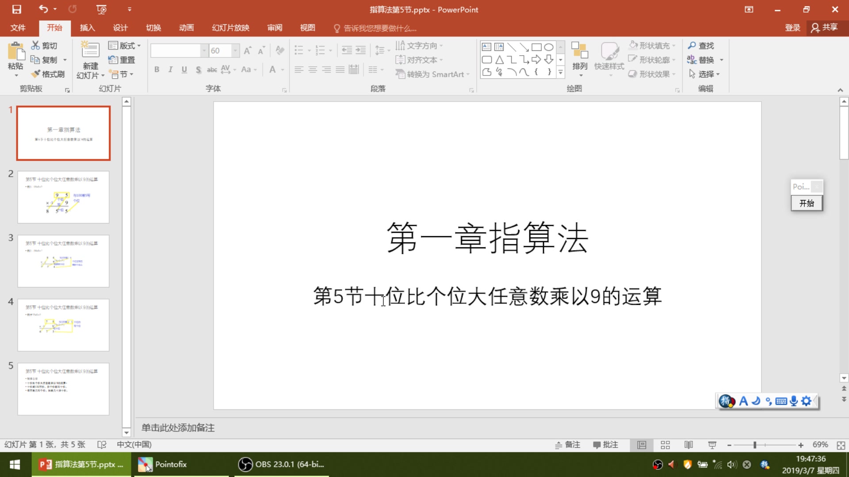This screenshot has height=477, width=849.
Task: Click the Undo arrow icon
Action: click(x=43, y=9)
